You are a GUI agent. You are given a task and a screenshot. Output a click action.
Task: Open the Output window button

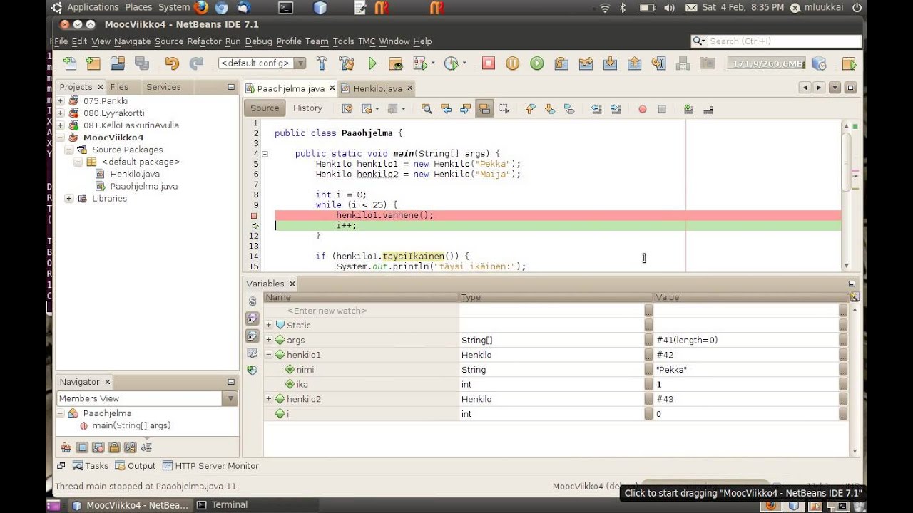click(x=136, y=466)
